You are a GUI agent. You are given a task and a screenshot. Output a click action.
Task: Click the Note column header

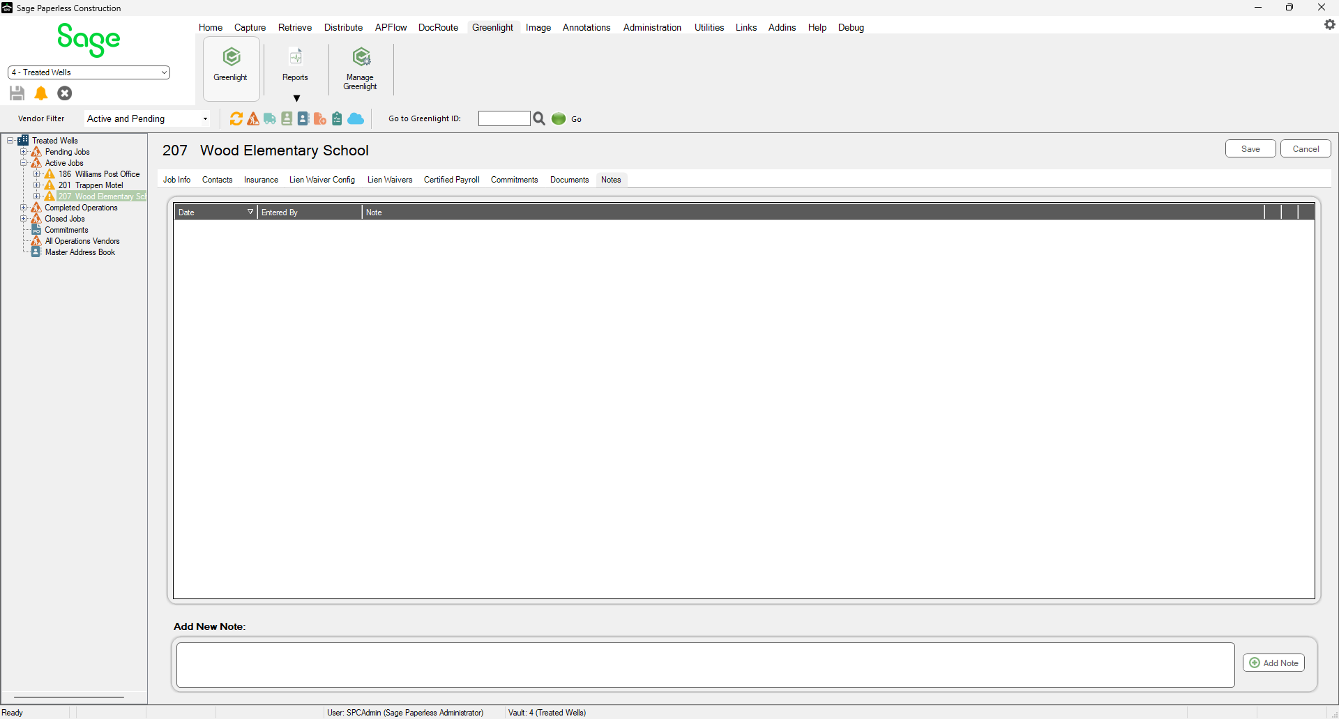coord(813,212)
